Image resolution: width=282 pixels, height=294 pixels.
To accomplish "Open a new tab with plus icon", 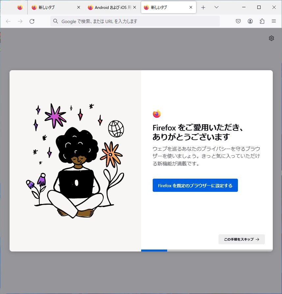I will (x=203, y=7).
